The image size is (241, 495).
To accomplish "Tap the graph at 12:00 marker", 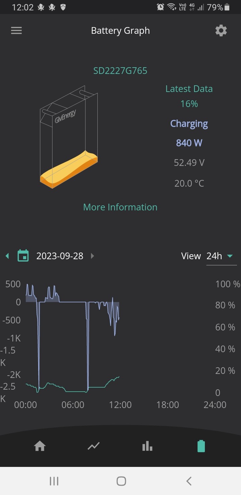I will pos(120,405).
